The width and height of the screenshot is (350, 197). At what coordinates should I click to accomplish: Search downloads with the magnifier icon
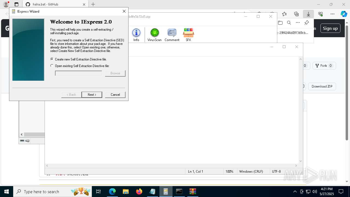pos(289,23)
